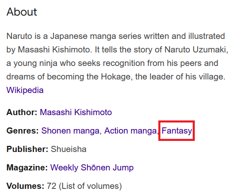The width and height of the screenshot is (241, 195).
Task: Click the highlighted Fantasy genre link
Action: click(x=177, y=131)
